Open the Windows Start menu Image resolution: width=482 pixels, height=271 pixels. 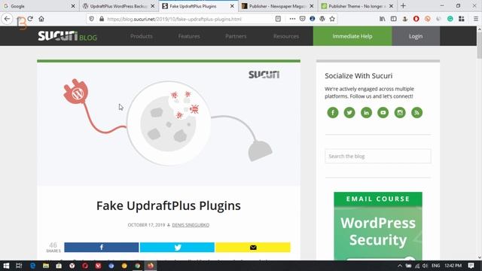[x=6, y=266]
